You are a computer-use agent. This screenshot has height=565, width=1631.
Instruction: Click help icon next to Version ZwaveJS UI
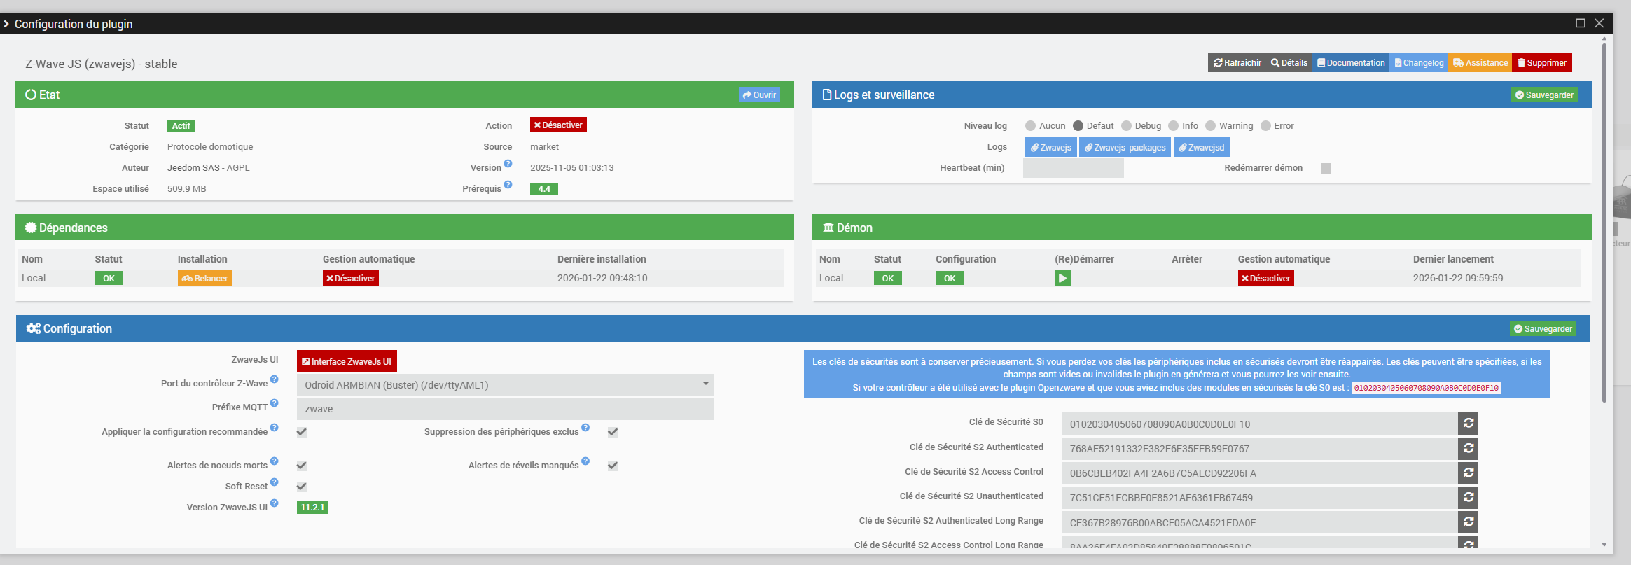pyautogui.click(x=275, y=503)
